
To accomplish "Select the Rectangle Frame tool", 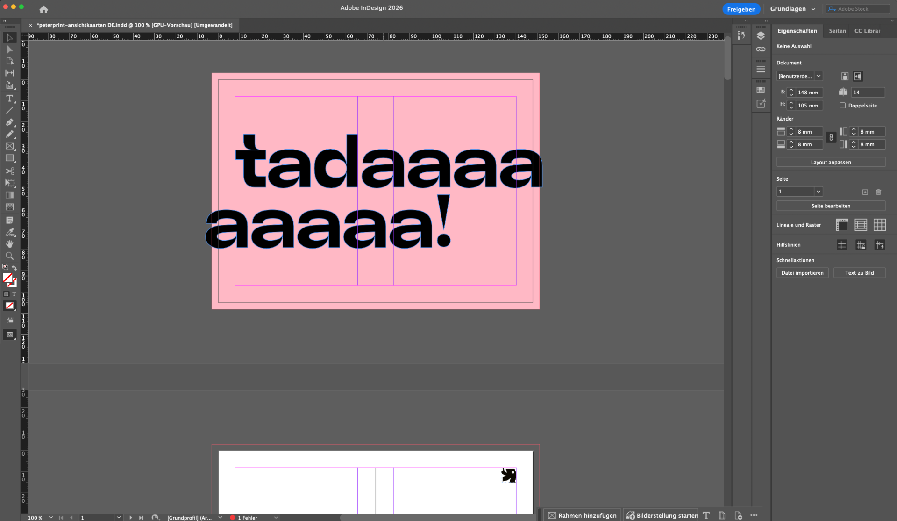I will tap(9, 146).
